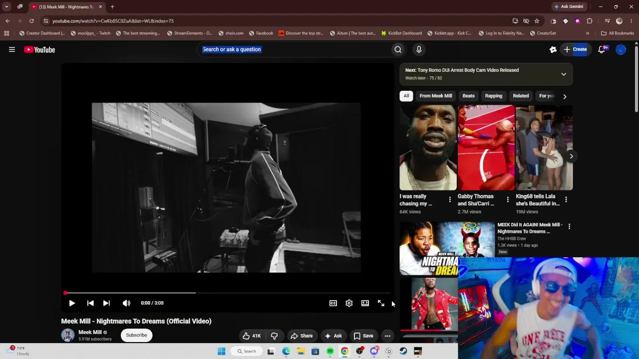Open Chrome extensions puzzle icon
The width and height of the screenshot is (639, 359).
[x=590, y=21]
